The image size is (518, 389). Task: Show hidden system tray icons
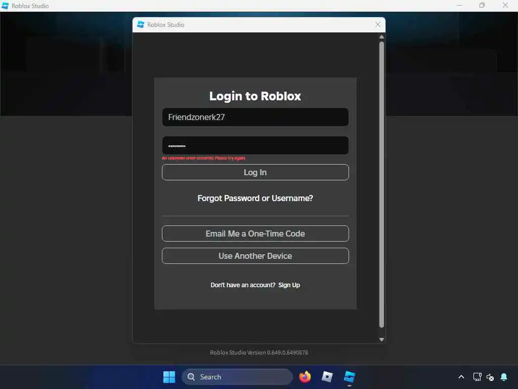point(461,377)
